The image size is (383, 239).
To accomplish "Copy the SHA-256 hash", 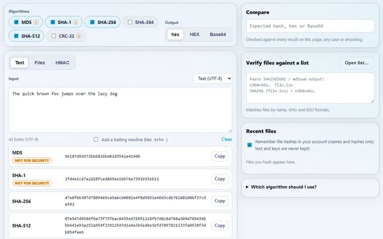I will [x=219, y=201].
